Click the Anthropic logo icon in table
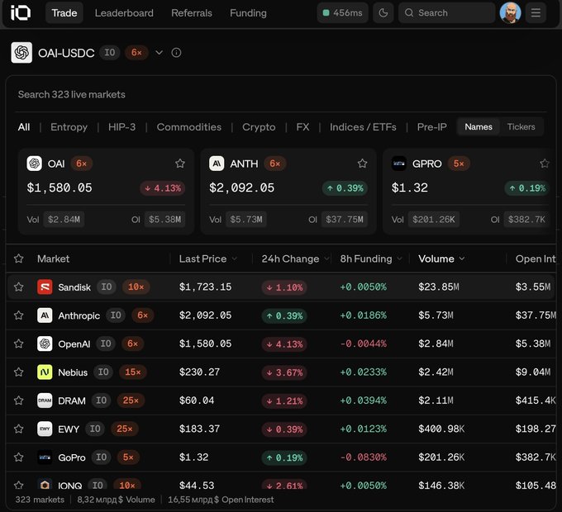Viewport: 562px width, 512px height. 45,315
